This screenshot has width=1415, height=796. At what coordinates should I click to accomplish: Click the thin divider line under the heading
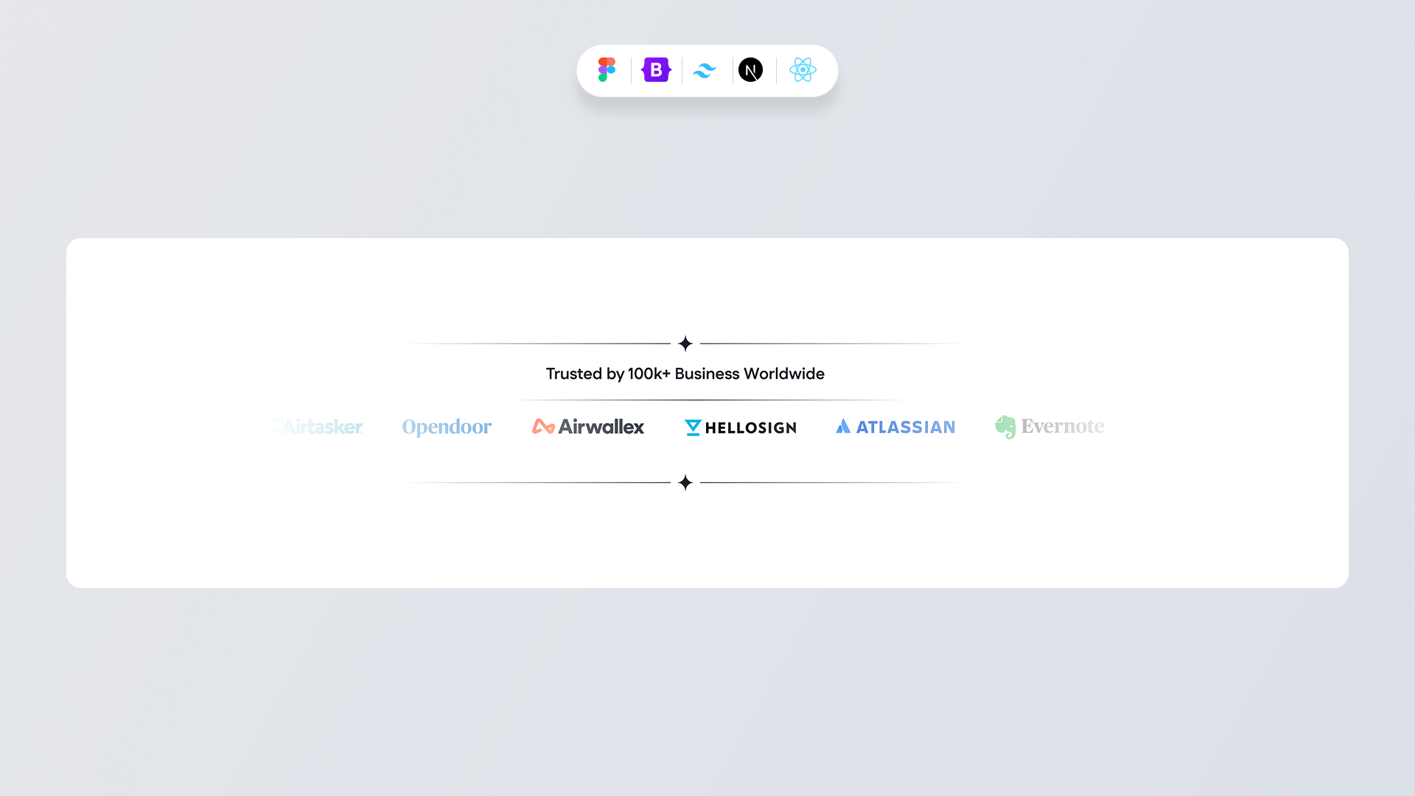pos(707,400)
